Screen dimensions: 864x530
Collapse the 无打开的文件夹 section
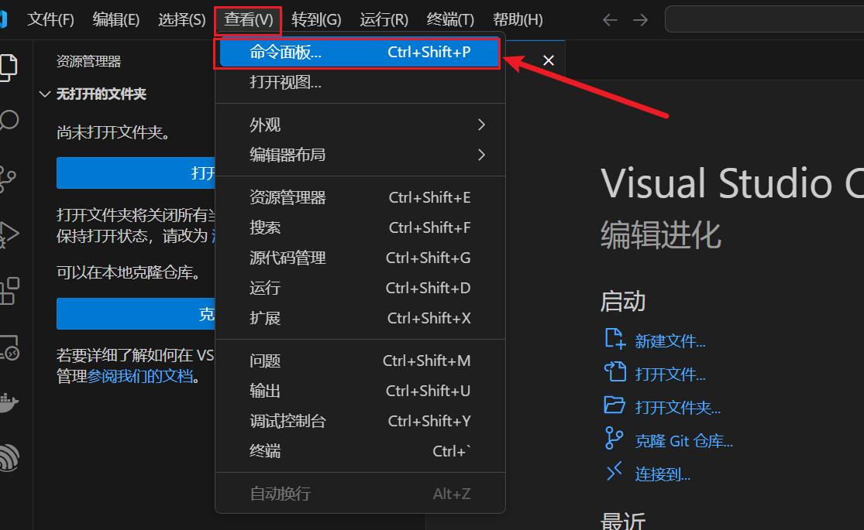[x=45, y=94]
